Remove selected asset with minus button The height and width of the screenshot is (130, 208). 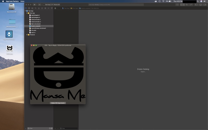pyautogui.click(x=58, y=128)
